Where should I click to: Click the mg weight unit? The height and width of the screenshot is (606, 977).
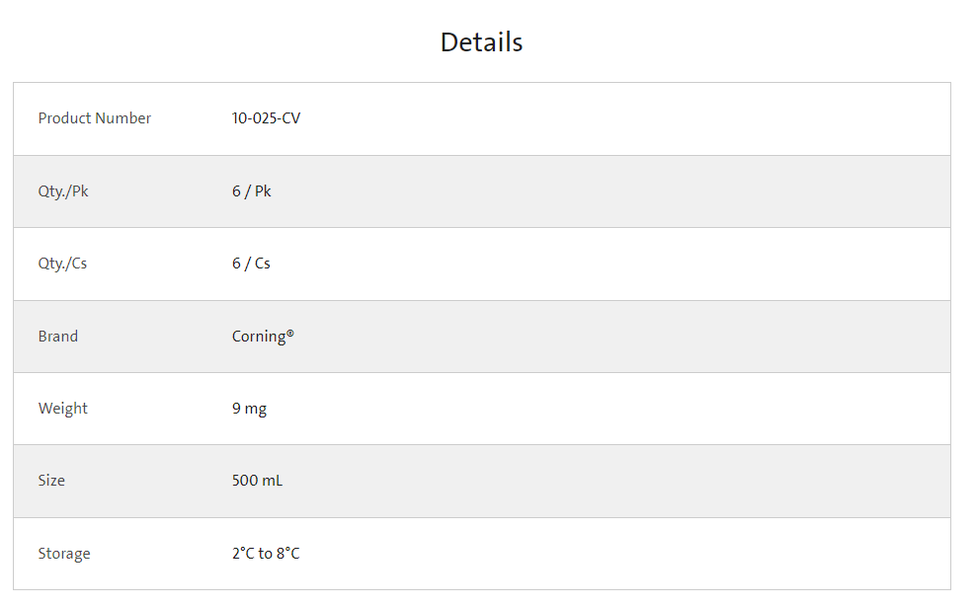click(256, 410)
